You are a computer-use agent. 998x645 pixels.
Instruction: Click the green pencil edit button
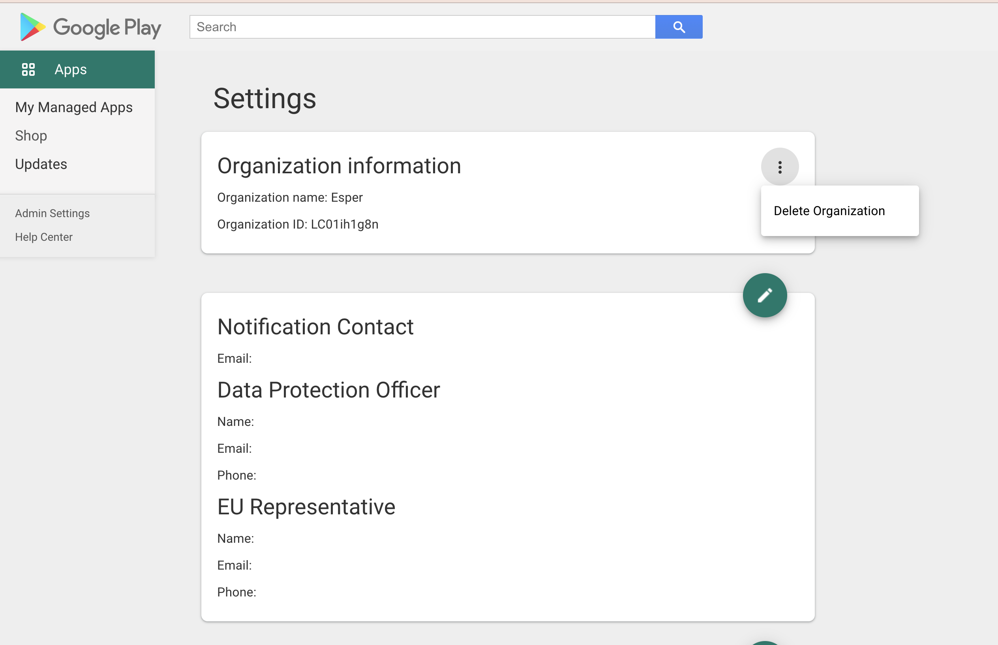765,295
